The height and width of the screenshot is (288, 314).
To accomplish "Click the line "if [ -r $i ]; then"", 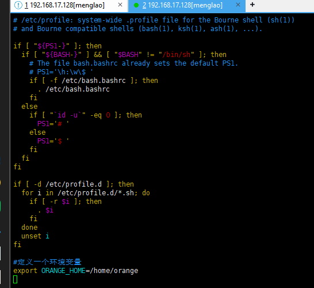I will 66,202.
